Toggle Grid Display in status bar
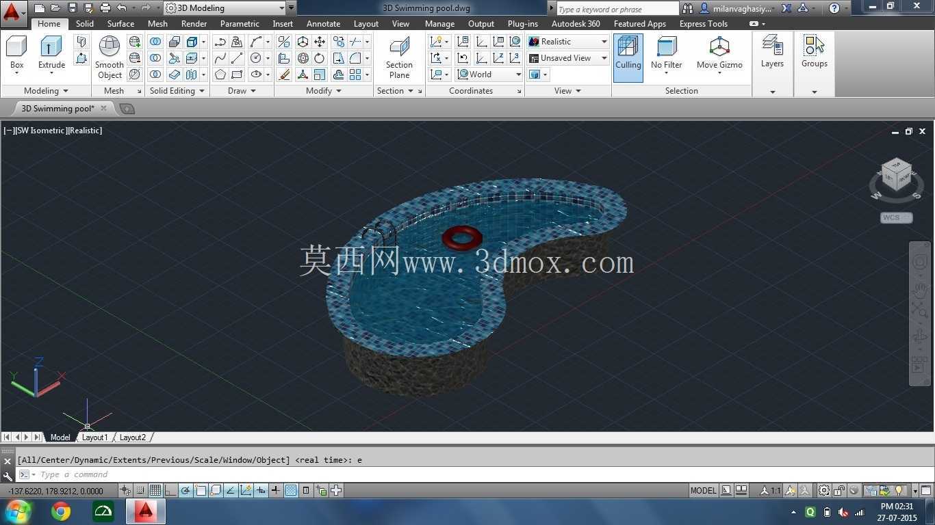This screenshot has height=525, width=935. click(x=155, y=490)
